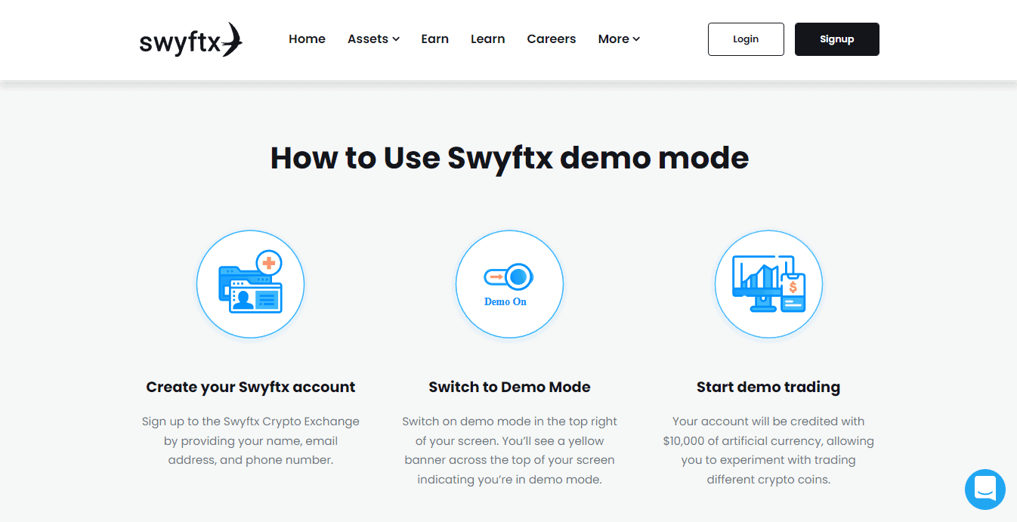
Task: Click the Demo On toggle illustration
Action: pos(509,284)
